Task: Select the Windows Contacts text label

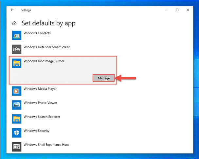Action: (x=37, y=33)
